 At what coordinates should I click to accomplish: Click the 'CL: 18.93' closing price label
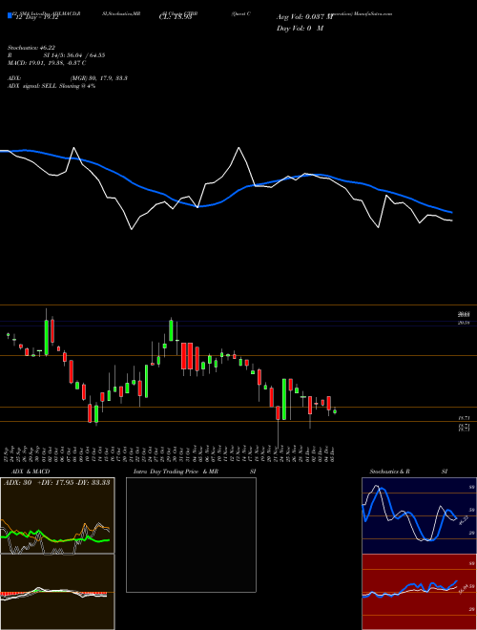(x=176, y=17)
